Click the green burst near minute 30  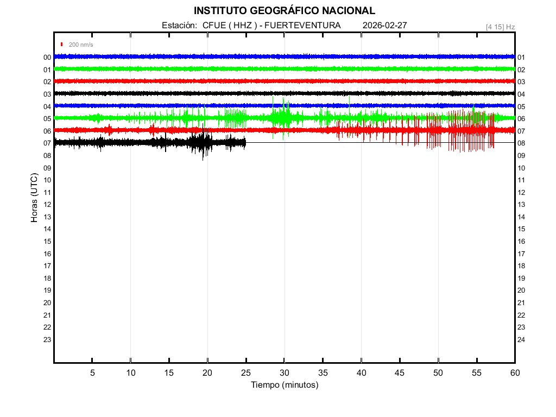(282, 117)
